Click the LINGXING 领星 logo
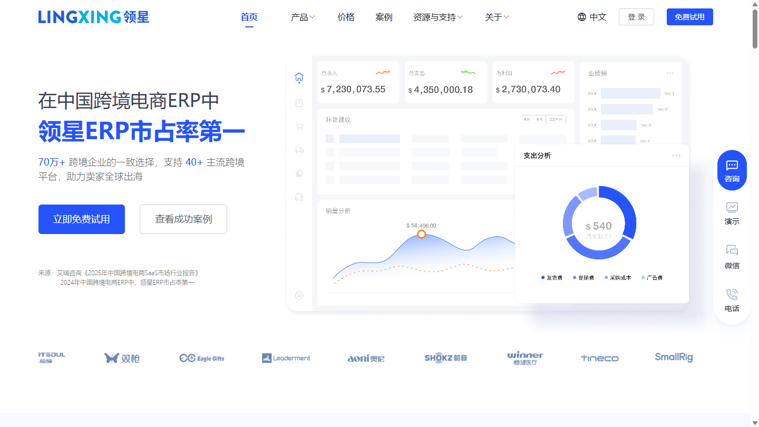 [x=94, y=17]
